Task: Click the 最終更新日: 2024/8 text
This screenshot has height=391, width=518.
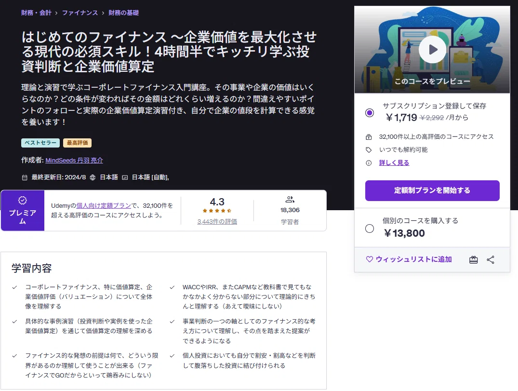Action: coord(58,177)
